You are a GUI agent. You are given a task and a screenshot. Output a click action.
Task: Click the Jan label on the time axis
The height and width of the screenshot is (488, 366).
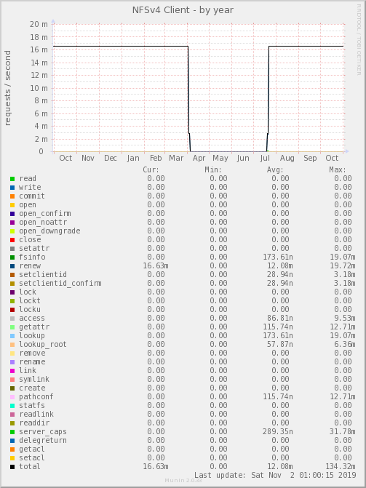point(133,158)
